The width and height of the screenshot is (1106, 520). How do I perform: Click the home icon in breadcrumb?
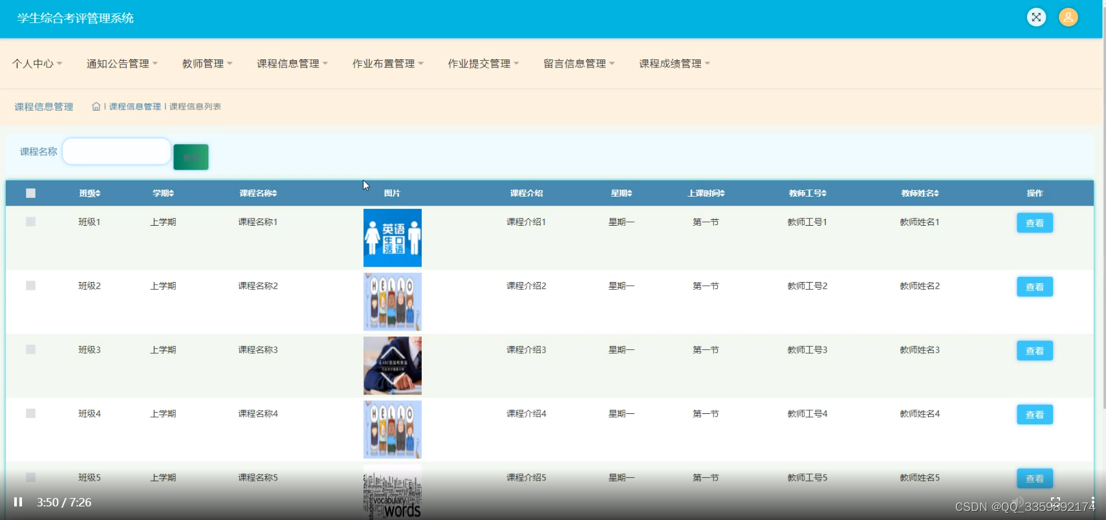click(96, 107)
